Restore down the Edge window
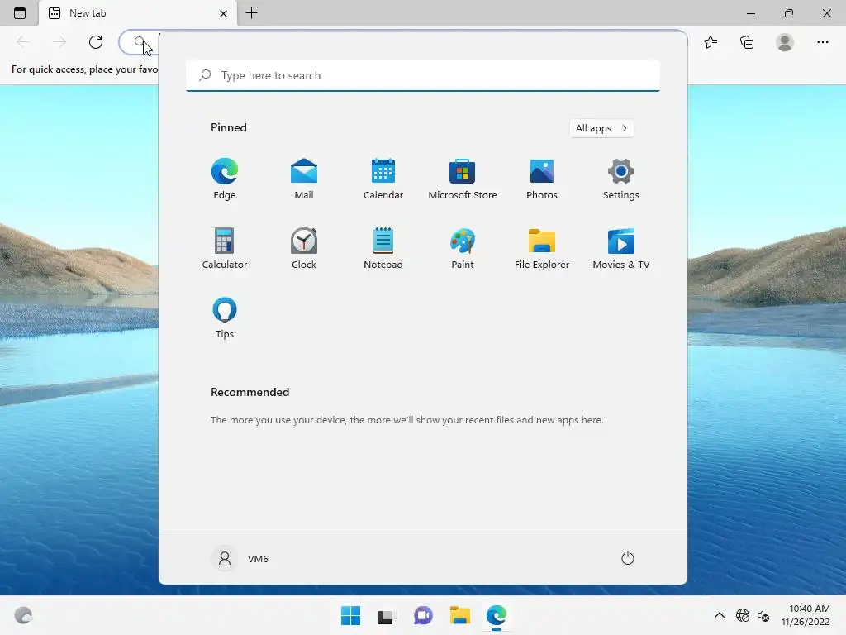 [x=789, y=13]
